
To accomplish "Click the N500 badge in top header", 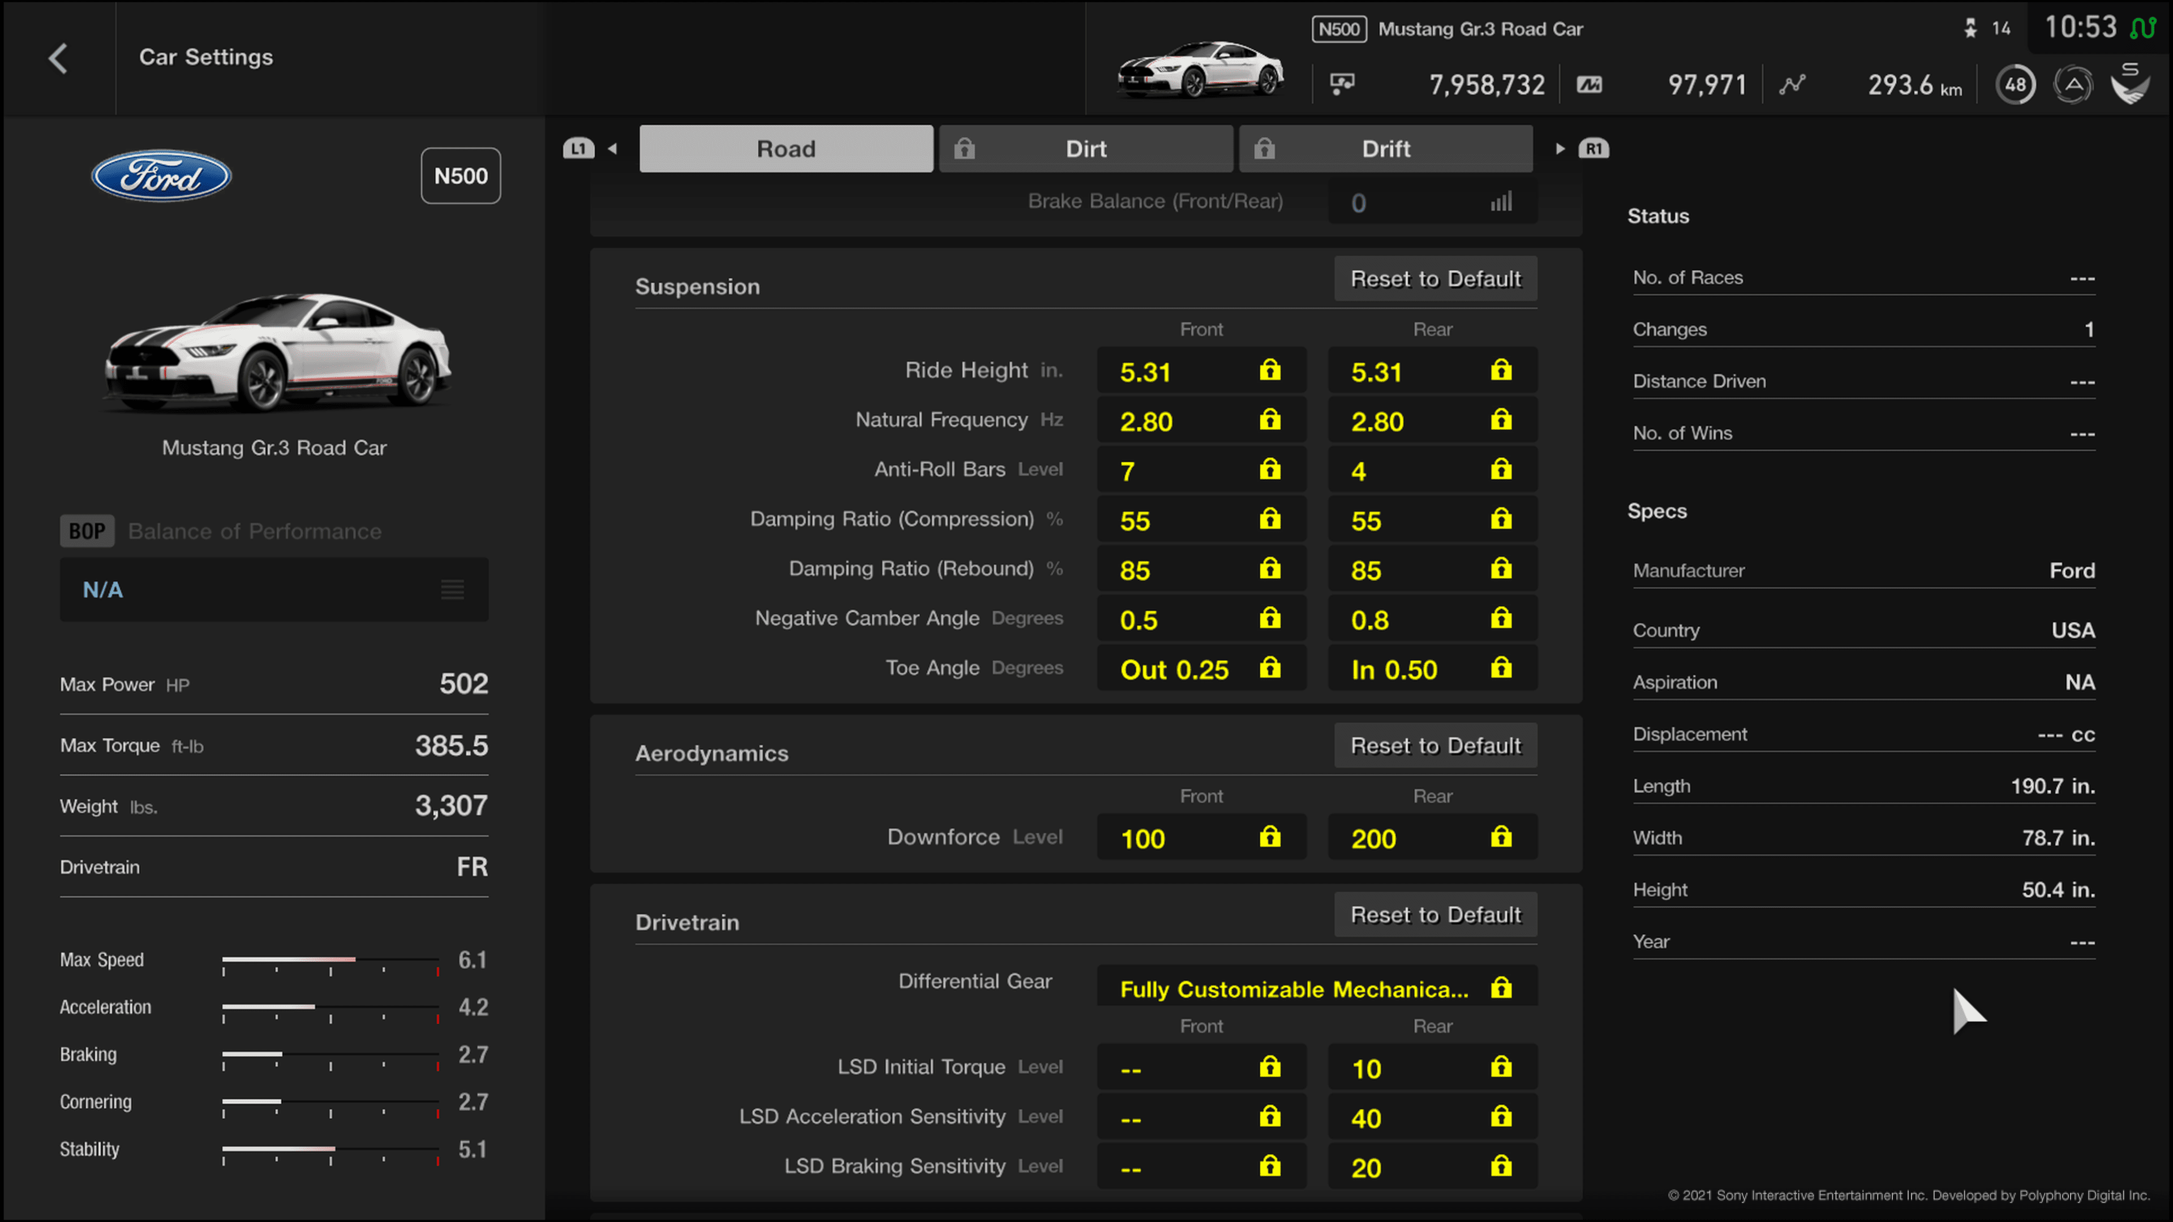I will (1339, 29).
